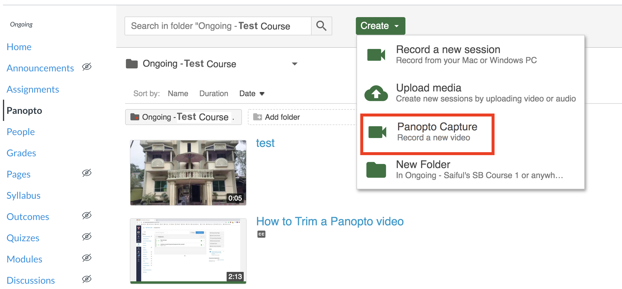Open the test video link
This screenshot has width=622, height=289.
click(265, 143)
